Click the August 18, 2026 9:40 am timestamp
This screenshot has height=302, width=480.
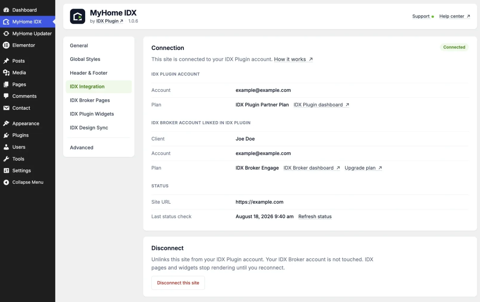tap(265, 216)
